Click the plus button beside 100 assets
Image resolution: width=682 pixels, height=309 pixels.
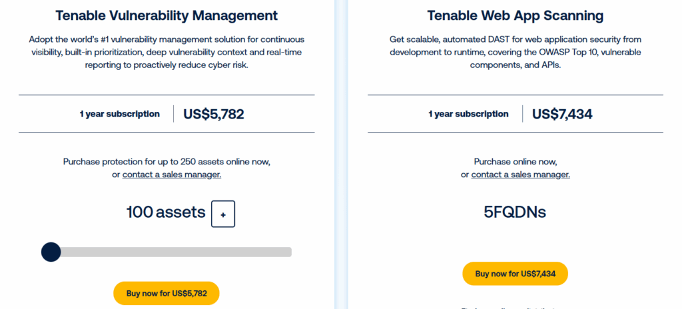[223, 214]
